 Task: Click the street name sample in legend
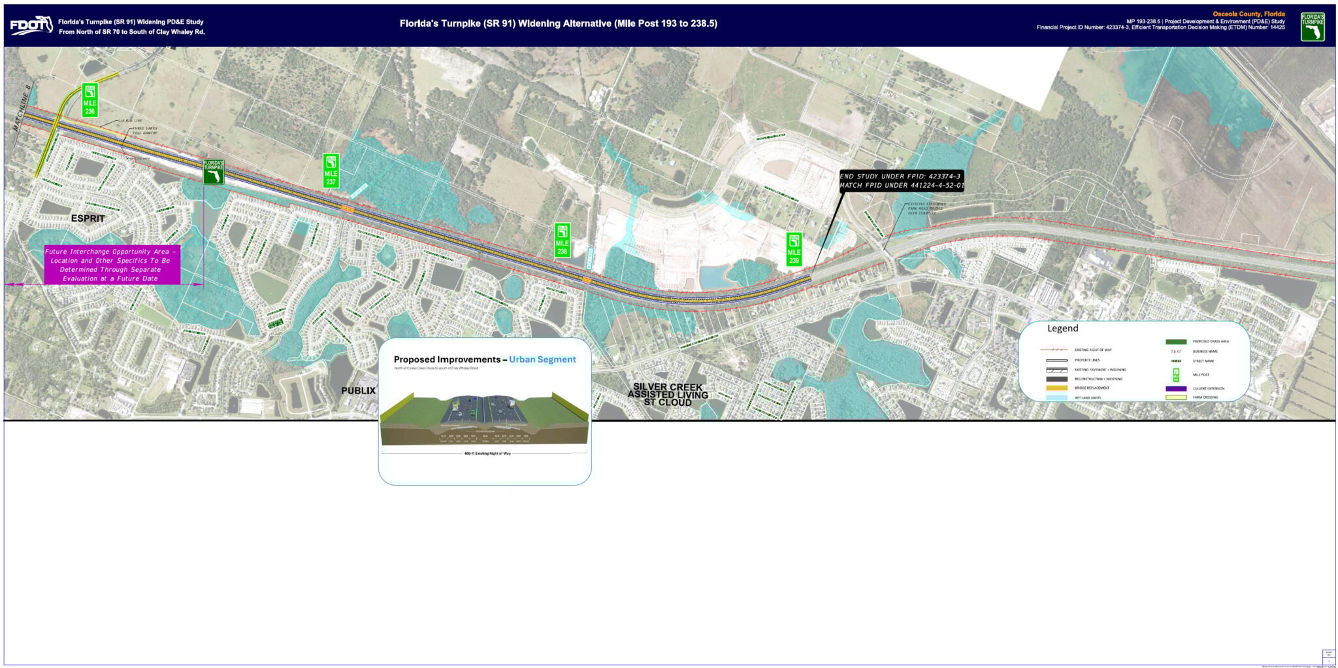pyautogui.click(x=1176, y=361)
